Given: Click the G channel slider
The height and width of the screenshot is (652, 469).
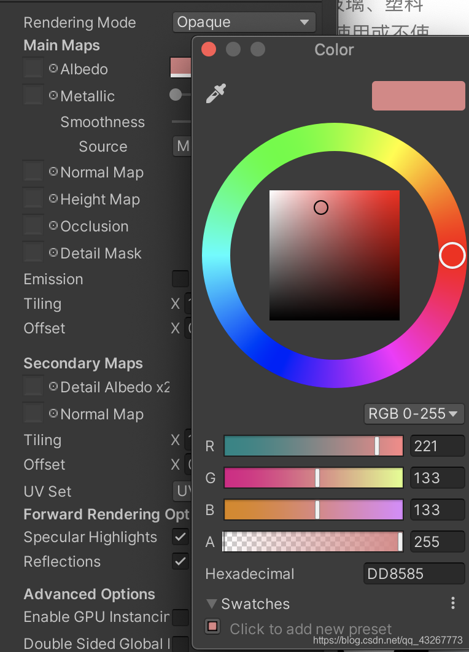Looking at the screenshot, I should click(314, 478).
